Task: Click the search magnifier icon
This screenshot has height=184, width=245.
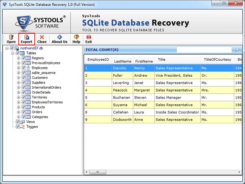Action: (237, 50)
